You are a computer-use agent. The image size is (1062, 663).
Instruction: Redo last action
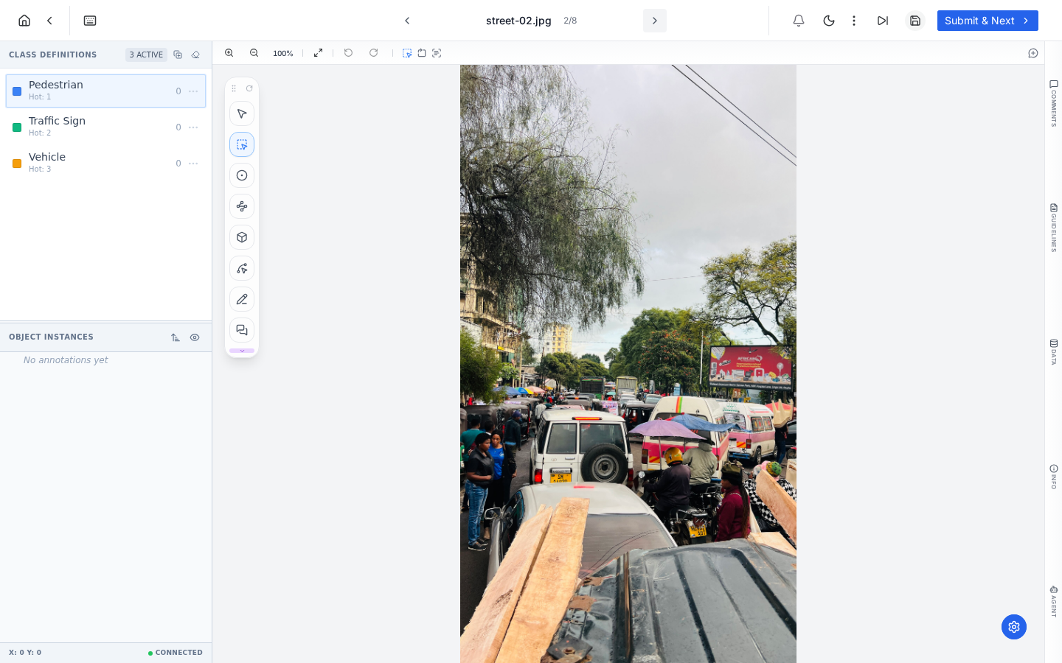374,53
